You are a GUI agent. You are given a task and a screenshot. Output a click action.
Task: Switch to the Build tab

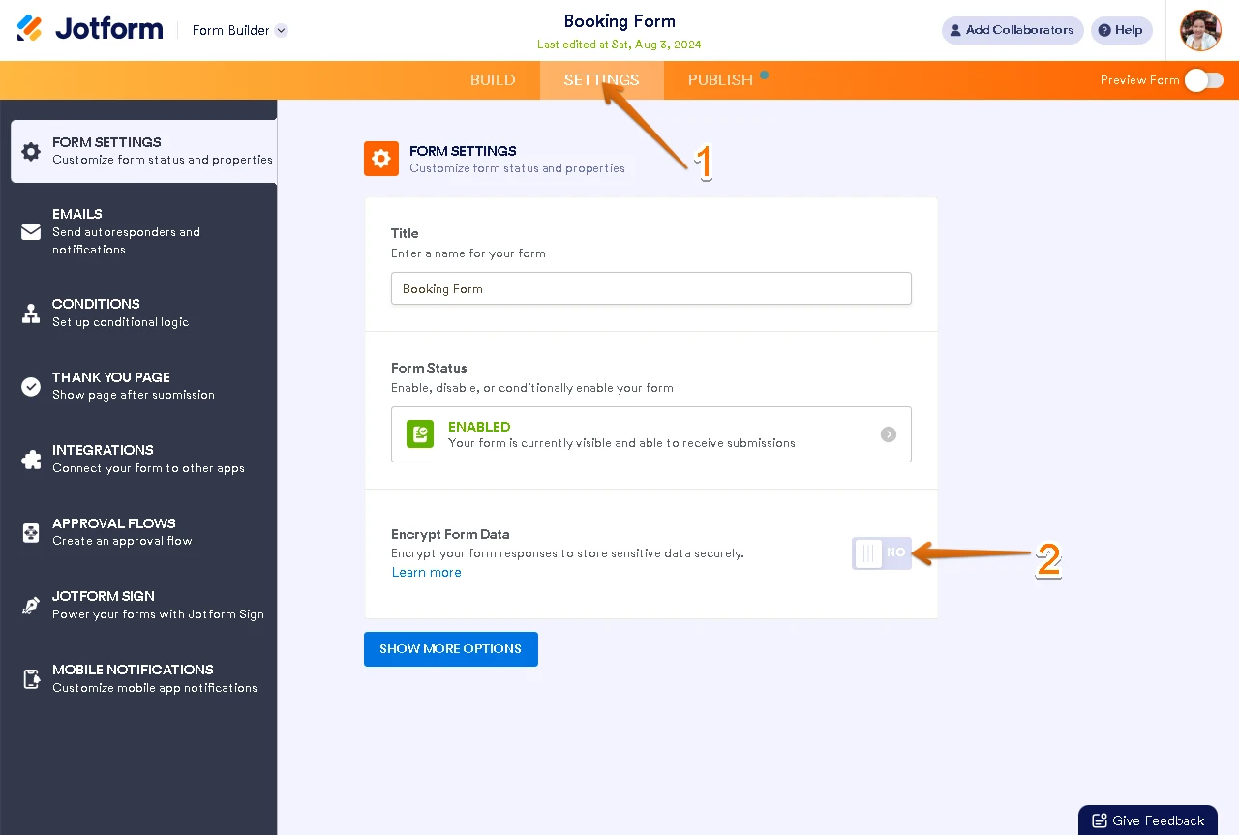tap(493, 80)
